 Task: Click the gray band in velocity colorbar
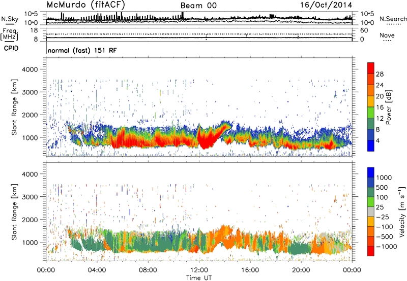(371, 212)
